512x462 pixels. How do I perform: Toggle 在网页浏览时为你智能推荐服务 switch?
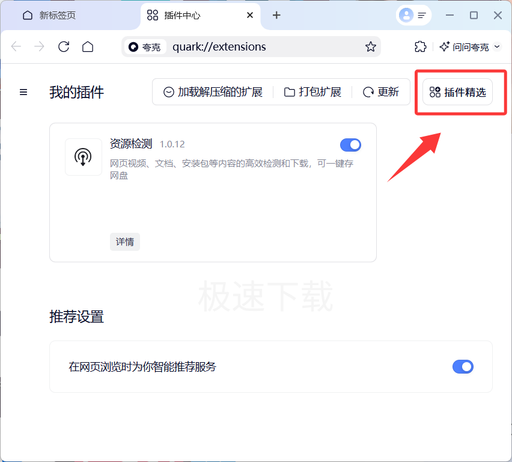[463, 366]
